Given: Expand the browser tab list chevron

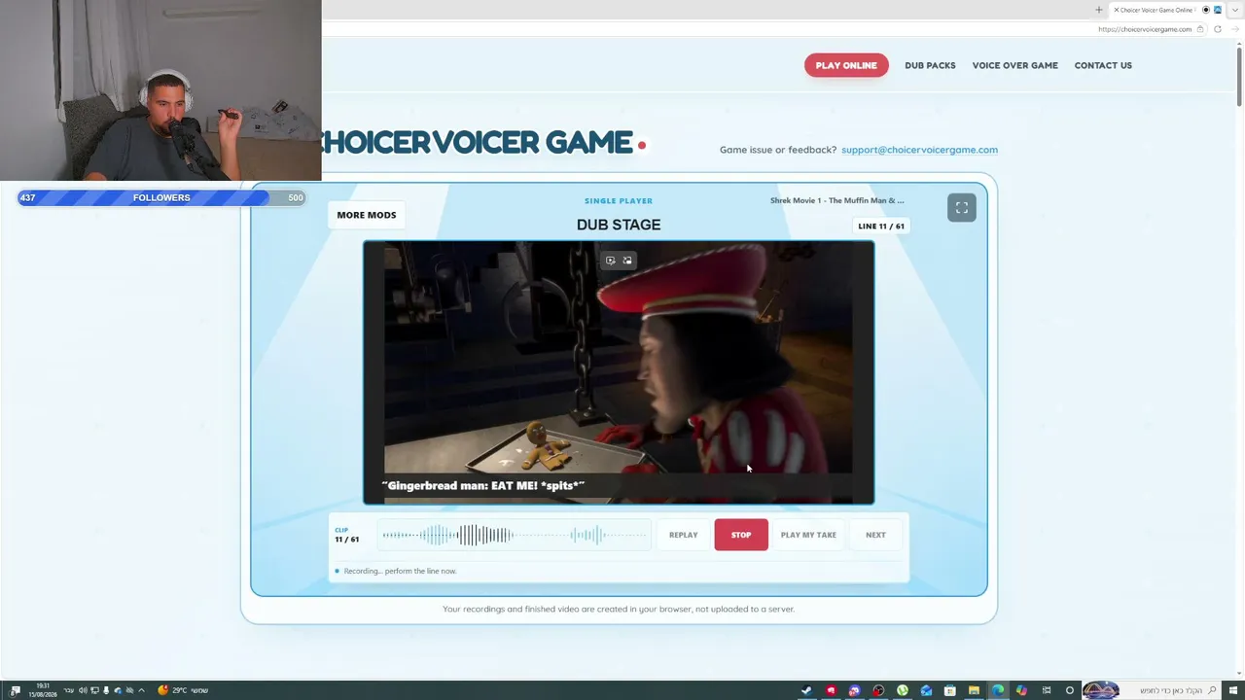Looking at the screenshot, I should (1235, 10).
